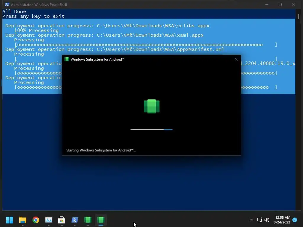Open network status tray icon
Image resolution: width=303 pixels, height=227 pixels.
260,220
